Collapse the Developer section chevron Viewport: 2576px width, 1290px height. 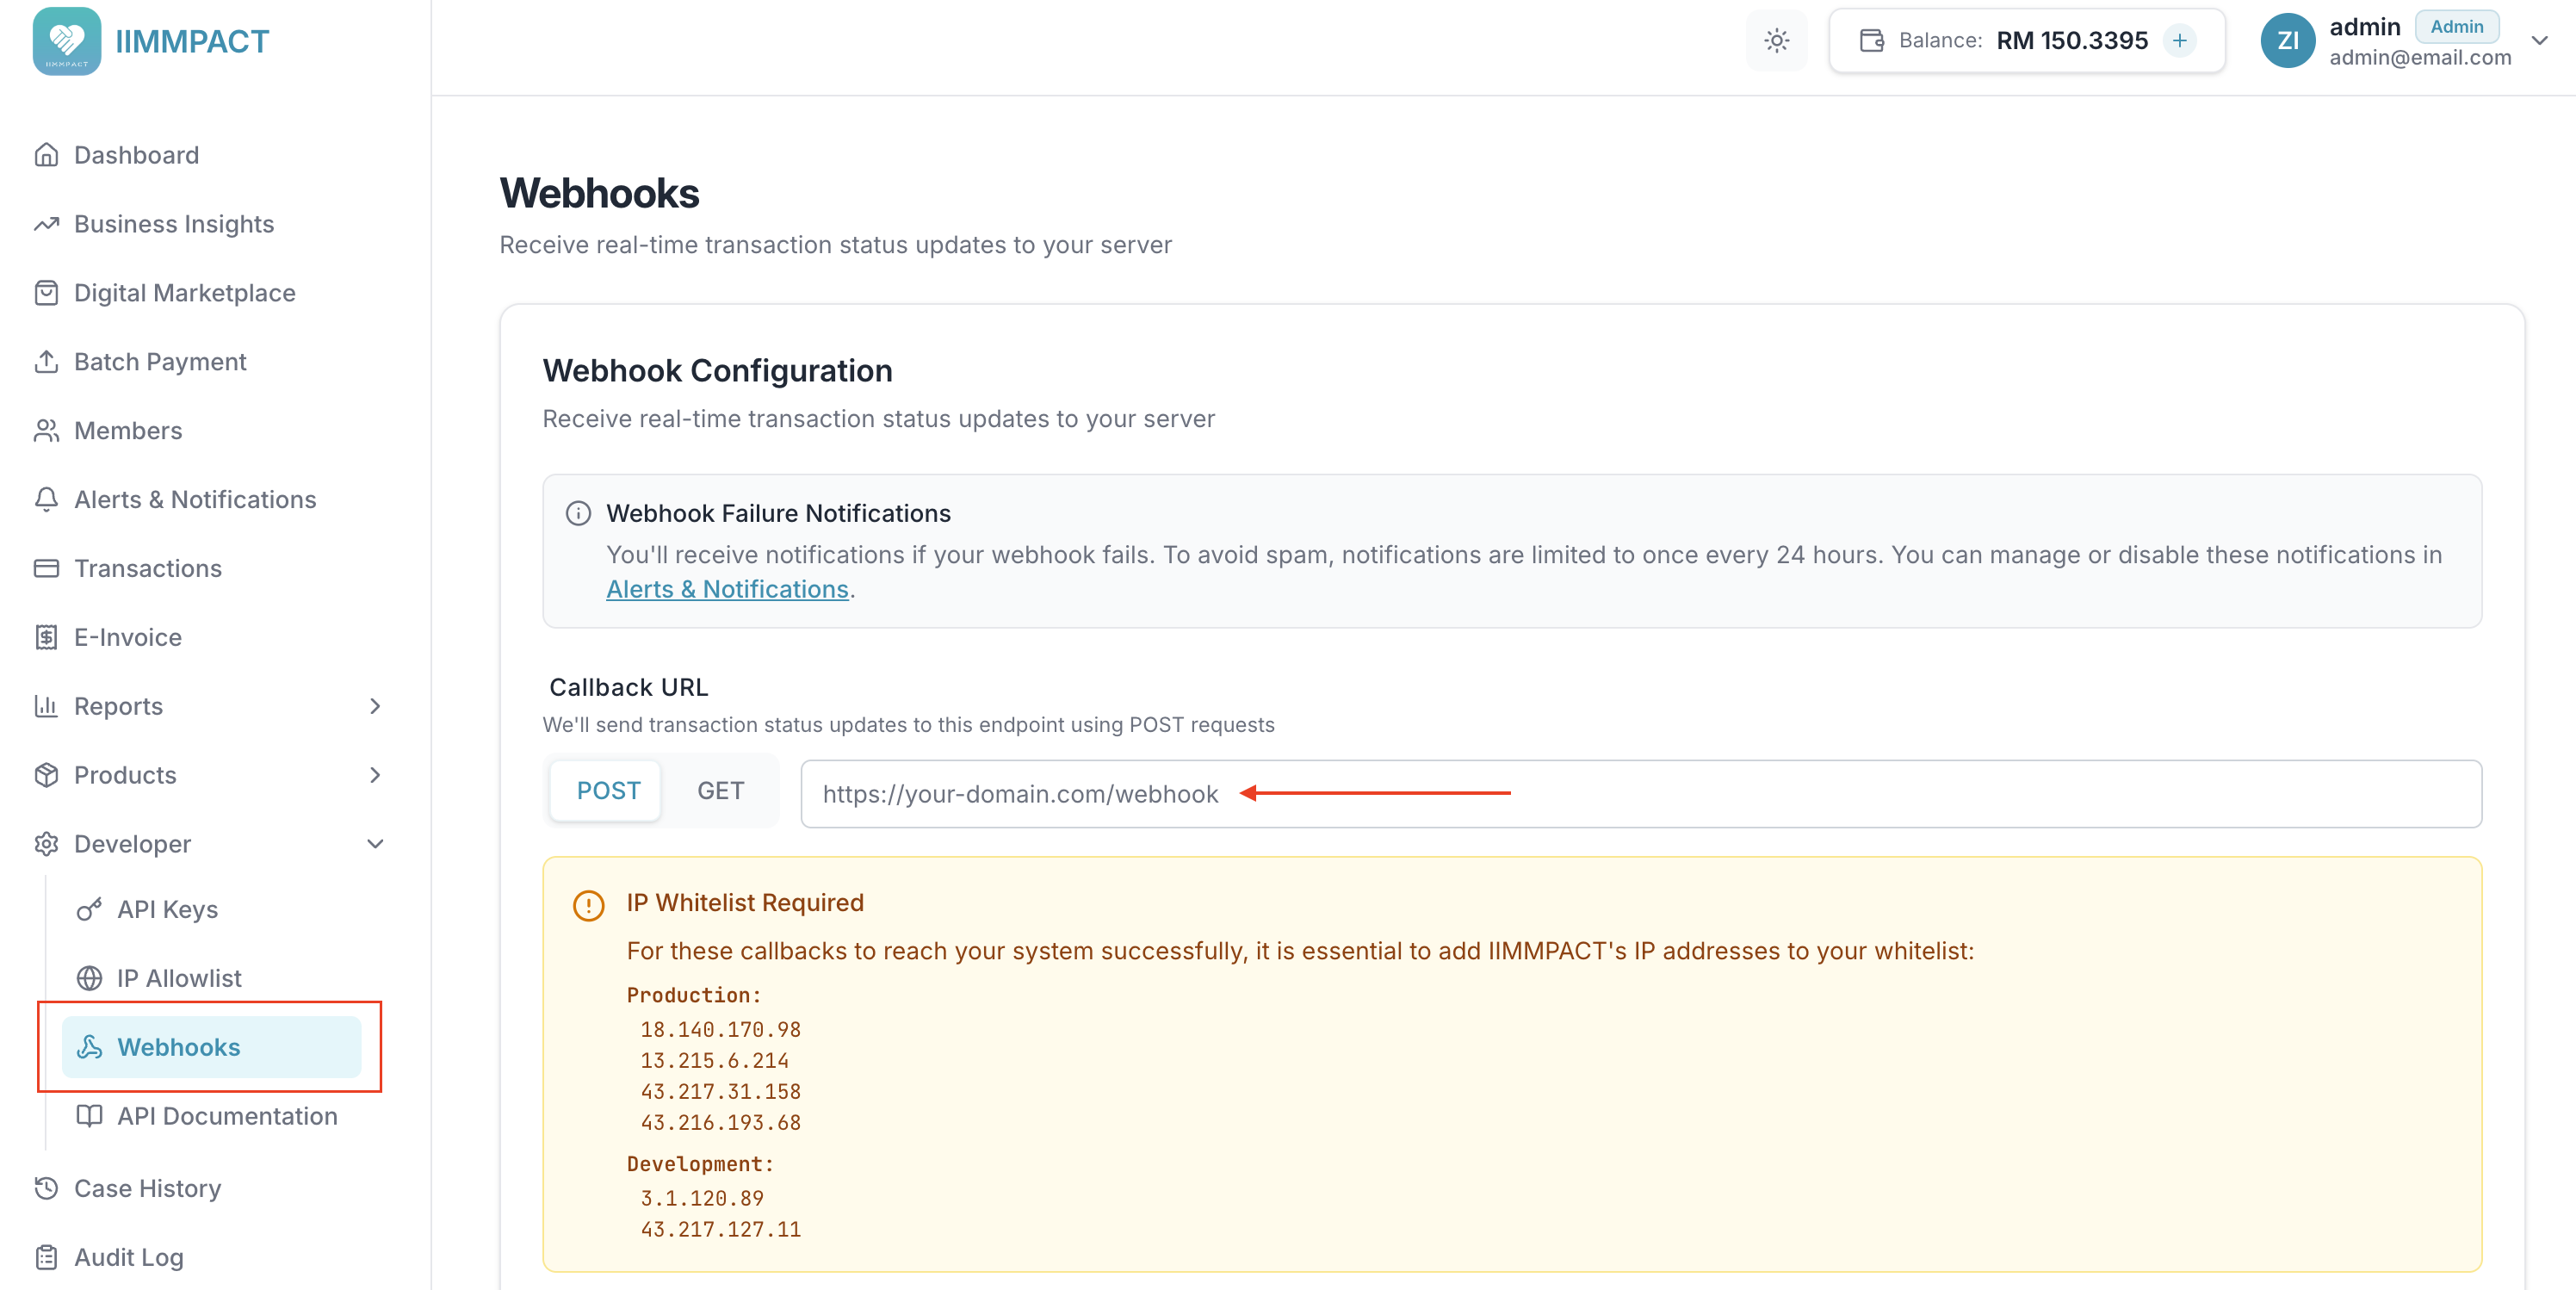click(x=376, y=844)
